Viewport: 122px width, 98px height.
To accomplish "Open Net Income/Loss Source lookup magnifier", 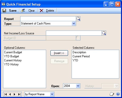I will pyautogui.click(x=104, y=33).
